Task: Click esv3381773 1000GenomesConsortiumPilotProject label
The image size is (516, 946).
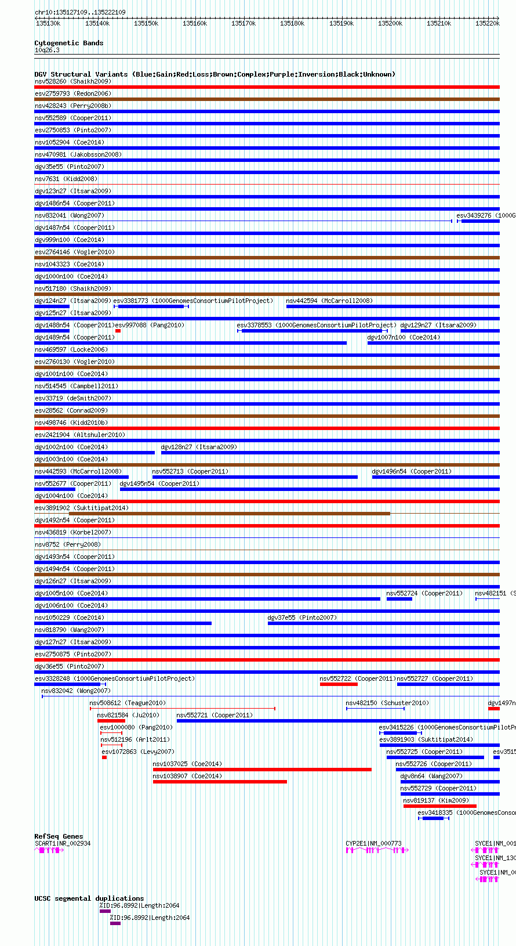Action: (193, 301)
